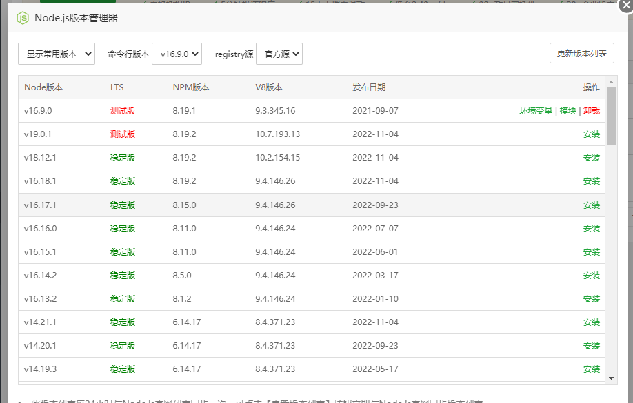
Task: Install Node v14.21.1
Action: 592,322
